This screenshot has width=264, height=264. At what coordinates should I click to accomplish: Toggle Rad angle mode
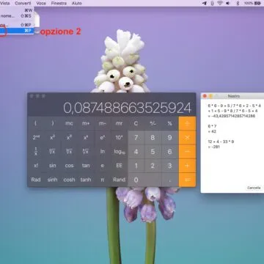pos(36,180)
